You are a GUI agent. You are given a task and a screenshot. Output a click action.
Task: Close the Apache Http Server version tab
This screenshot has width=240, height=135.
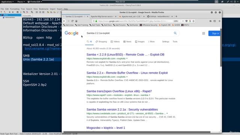click(116, 16)
